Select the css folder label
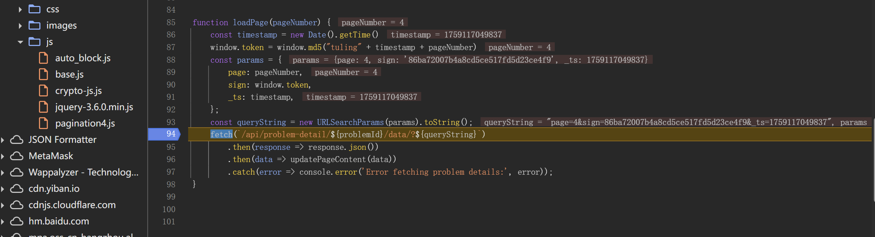 coord(53,9)
